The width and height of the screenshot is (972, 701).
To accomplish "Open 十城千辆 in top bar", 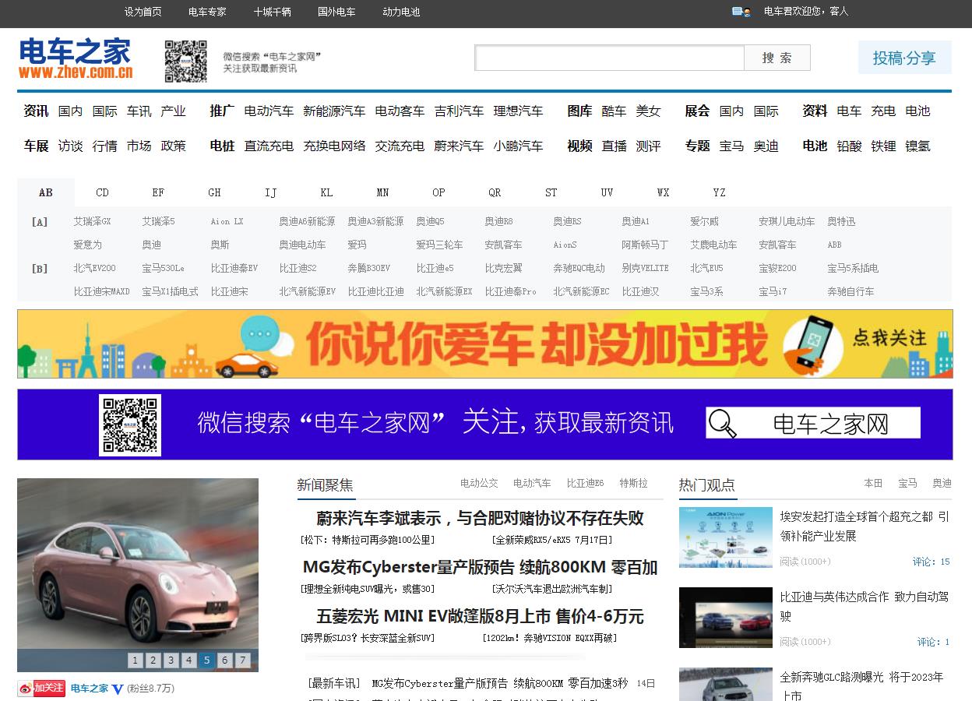I will [x=272, y=12].
